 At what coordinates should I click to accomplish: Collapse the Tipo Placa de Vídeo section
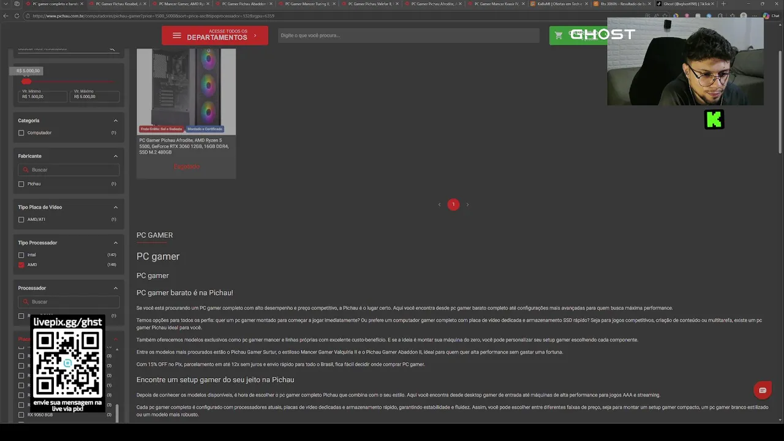click(x=115, y=207)
